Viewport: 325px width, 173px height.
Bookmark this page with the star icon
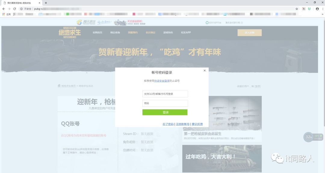(x=297, y=9)
